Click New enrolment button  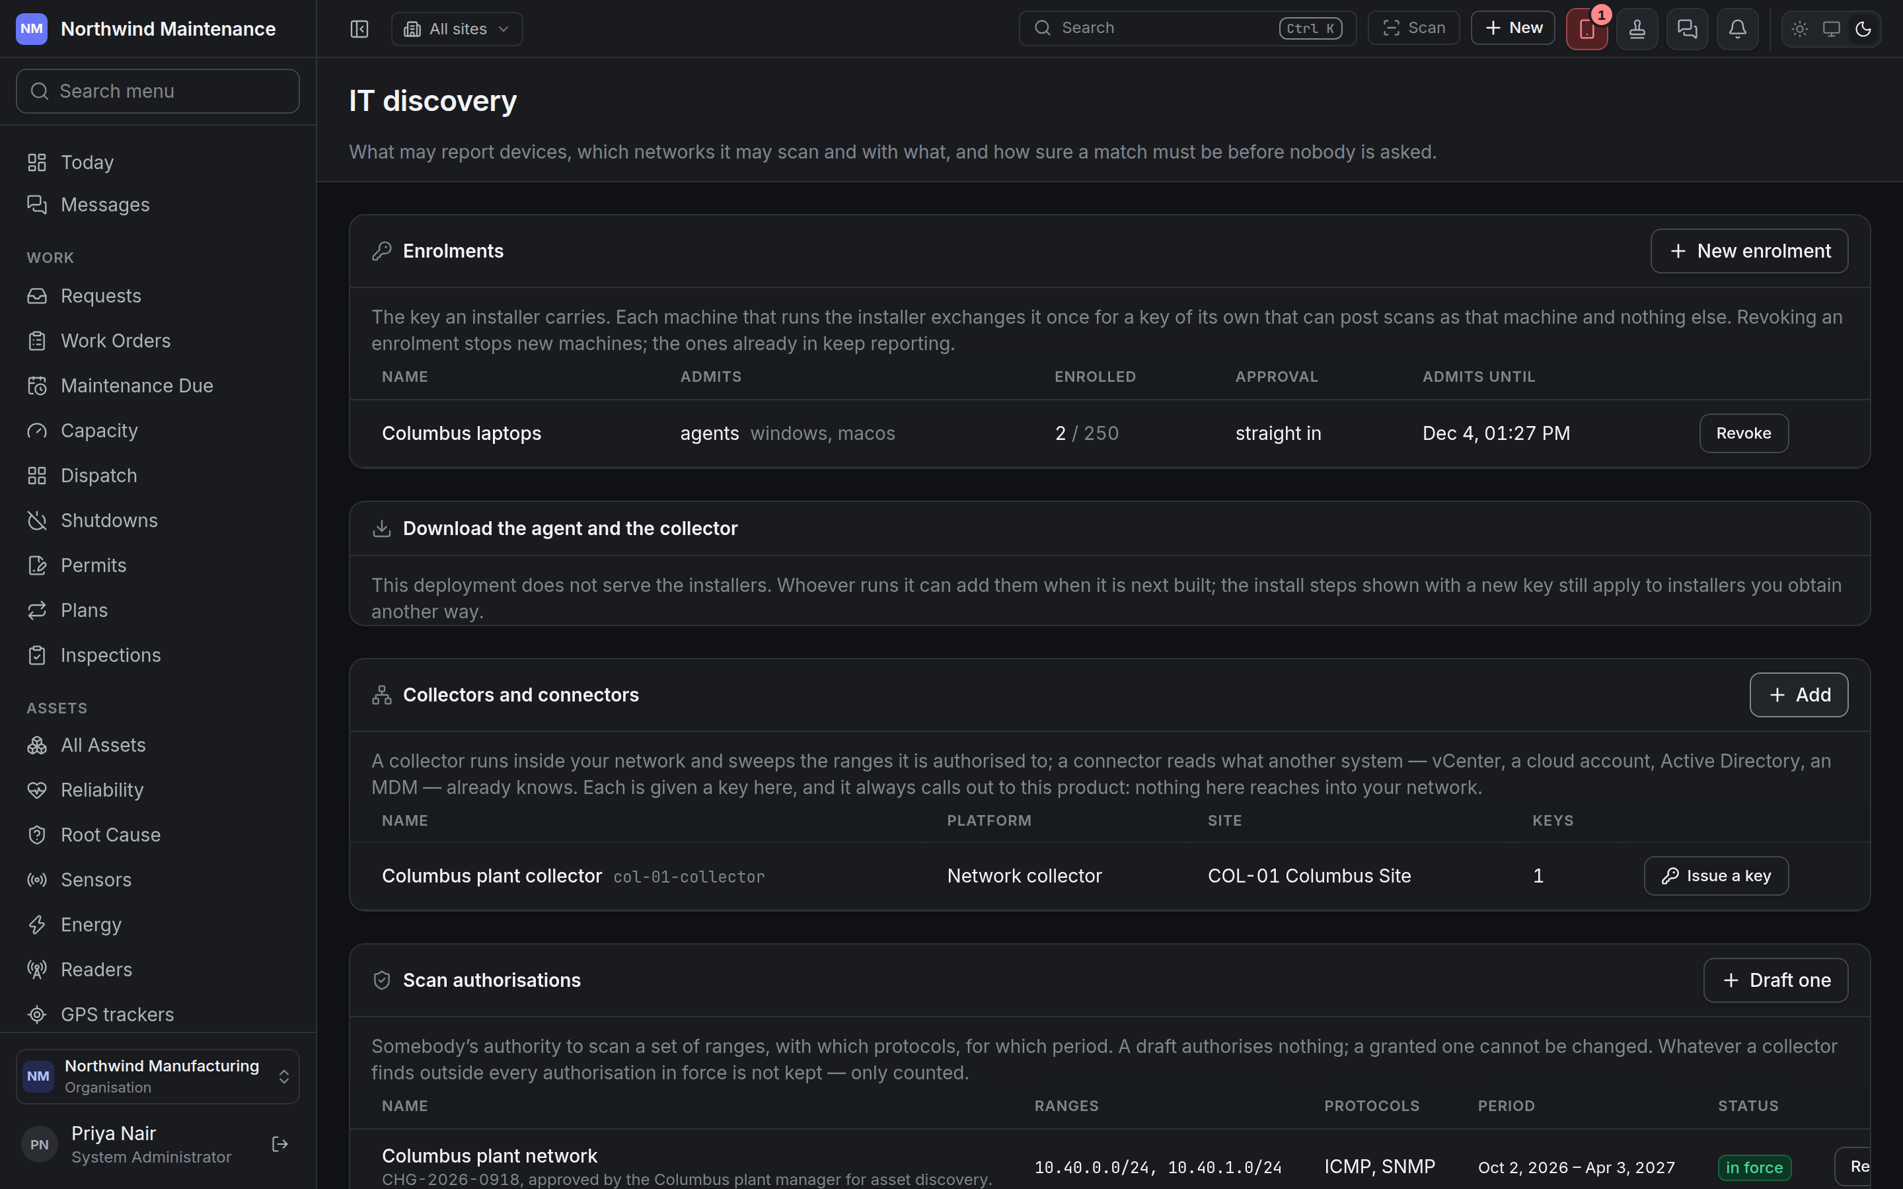[x=1749, y=251]
